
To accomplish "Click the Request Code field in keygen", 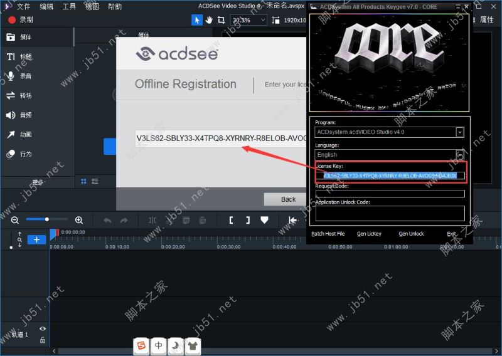I will pos(390,194).
